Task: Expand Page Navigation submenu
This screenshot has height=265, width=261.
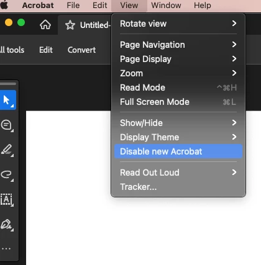Action: 178,45
